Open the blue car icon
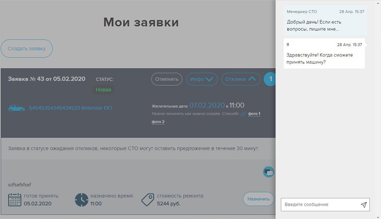Viewport: 381px width, 219px height. pos(17,108)
